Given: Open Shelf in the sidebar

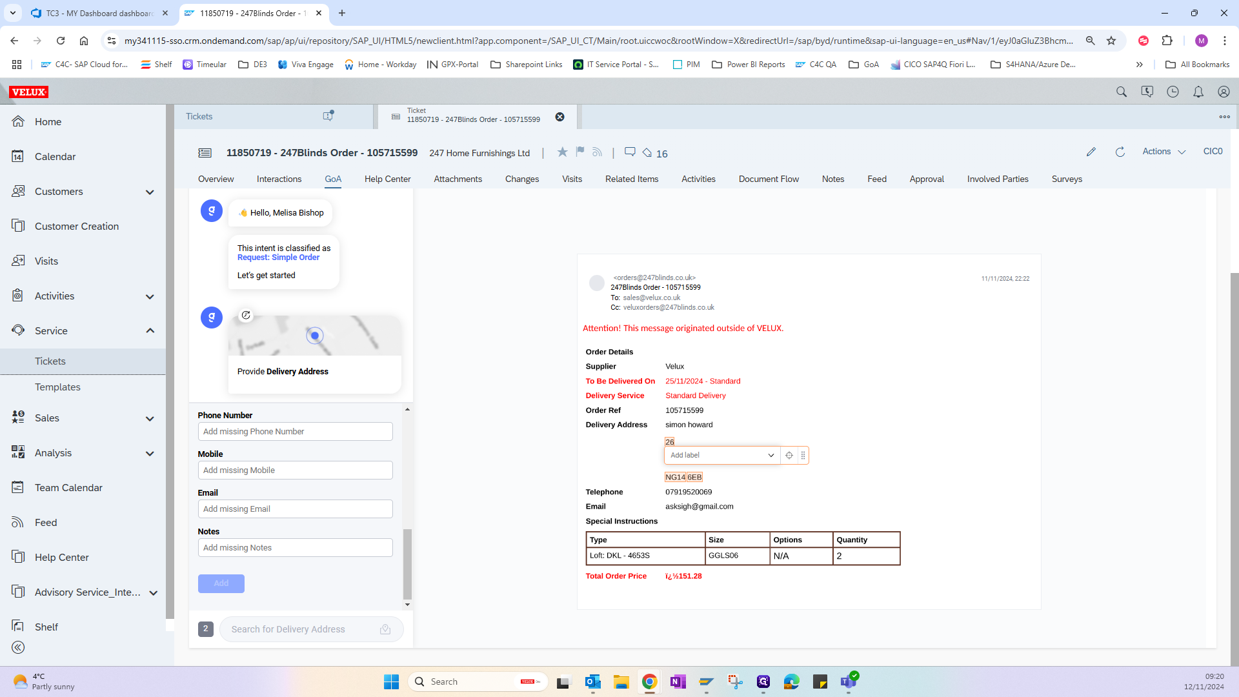Looking at the screenshot, I should (46, 627).
